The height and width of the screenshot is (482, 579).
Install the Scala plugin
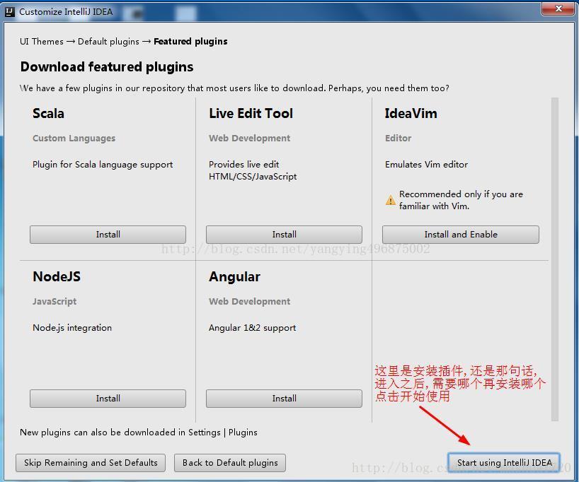click(107, 234)
